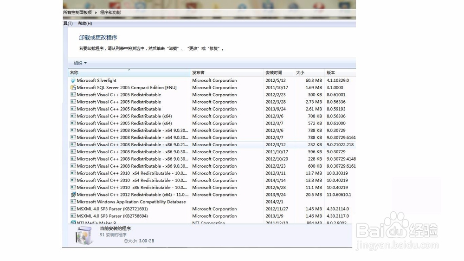Open the 工具(T) menu
This screenshot has height=261, width=464.
pos(68,23)
